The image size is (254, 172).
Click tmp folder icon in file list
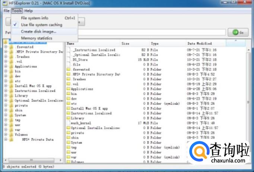coord(69,147)
